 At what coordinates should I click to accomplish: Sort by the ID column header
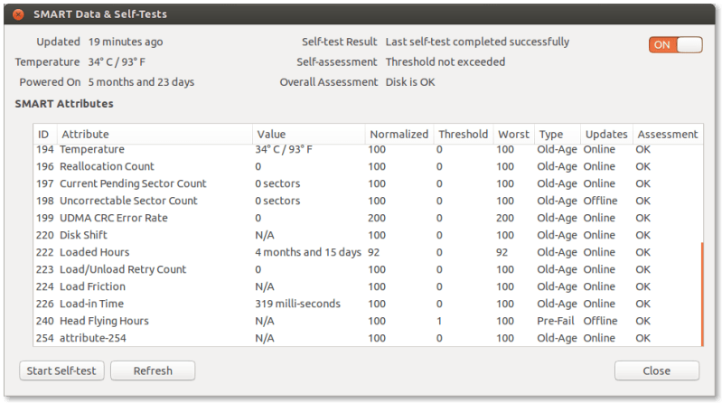44,134
